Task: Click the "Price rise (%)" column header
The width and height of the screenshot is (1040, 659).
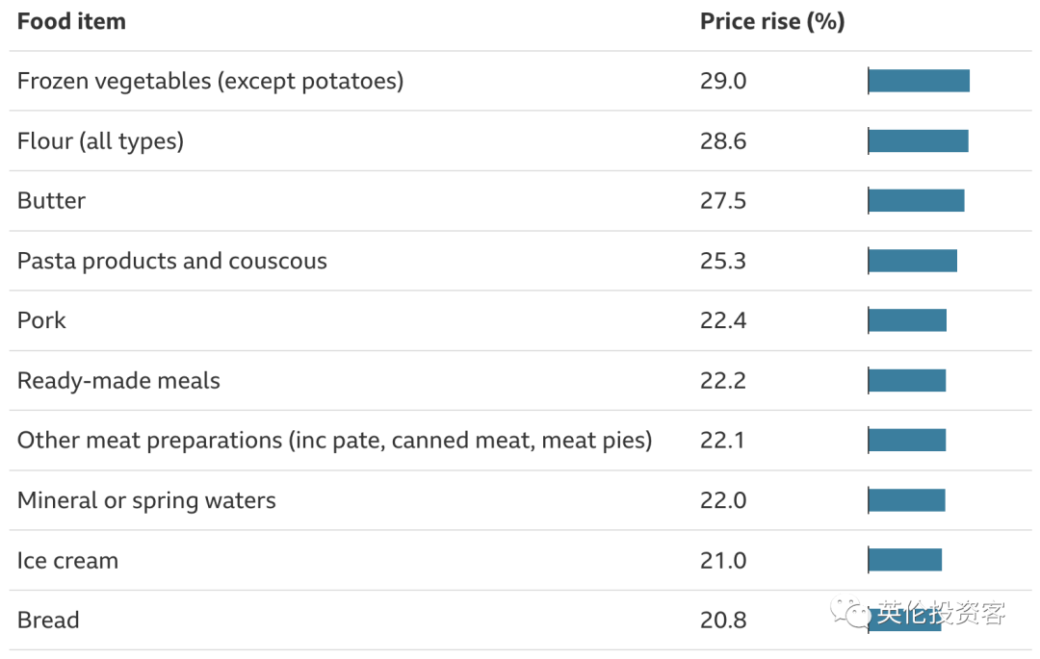Action: pyautogui.click(x=771, y=21)
